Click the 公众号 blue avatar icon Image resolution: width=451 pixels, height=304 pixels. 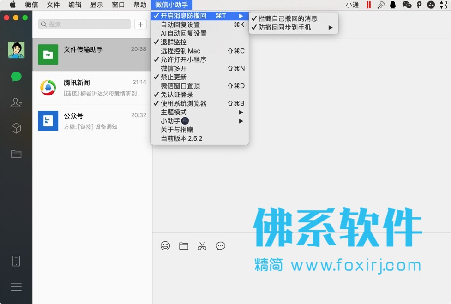tap(48, 121)
